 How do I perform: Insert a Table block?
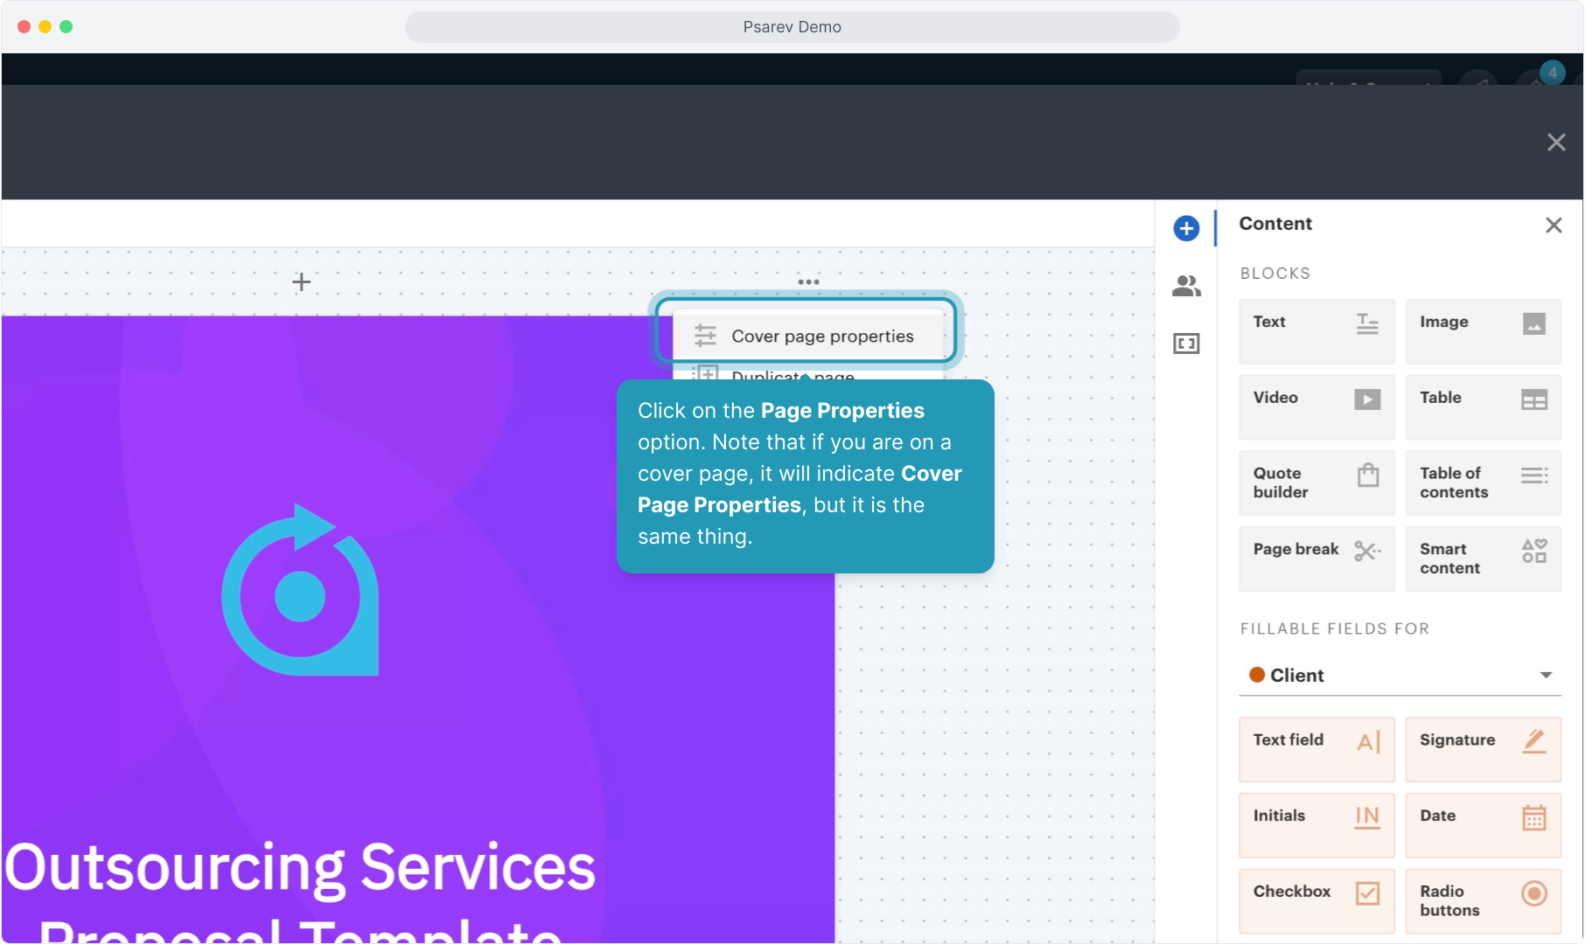[x=1483, y=407]
